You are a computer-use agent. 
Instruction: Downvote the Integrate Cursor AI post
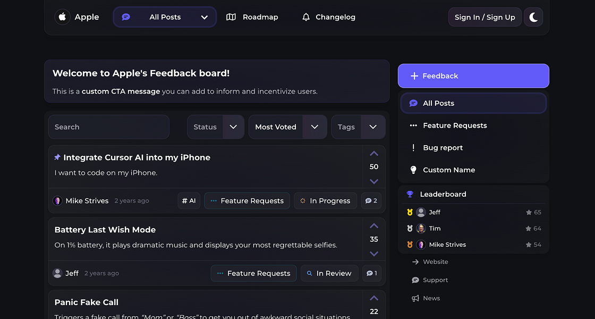pyautogui.click(x=374, y=181)
